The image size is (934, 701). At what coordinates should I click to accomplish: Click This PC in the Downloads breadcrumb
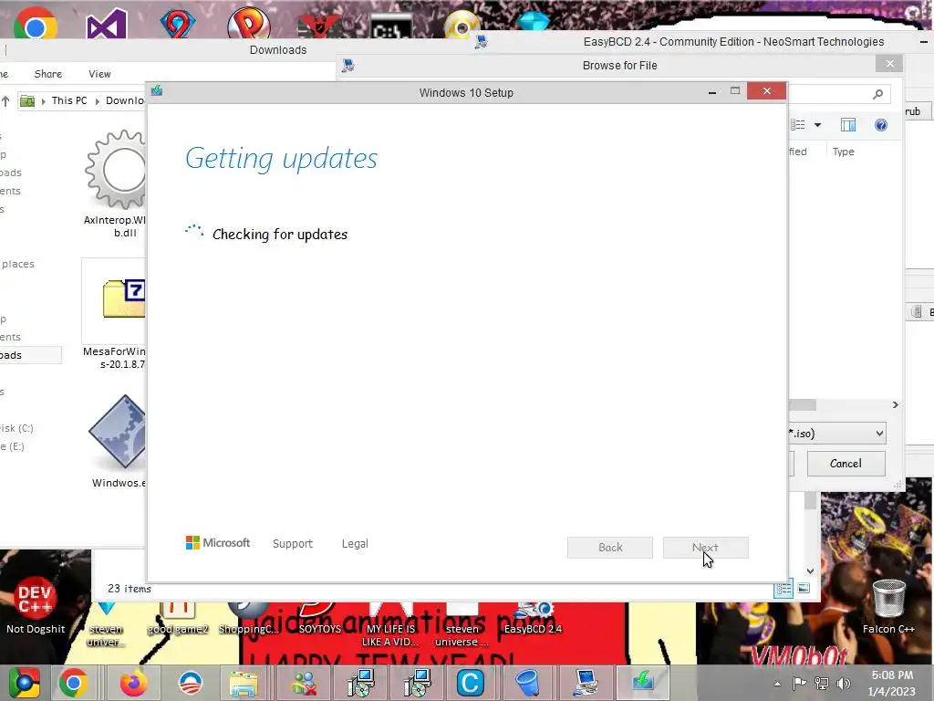[69, 100]
